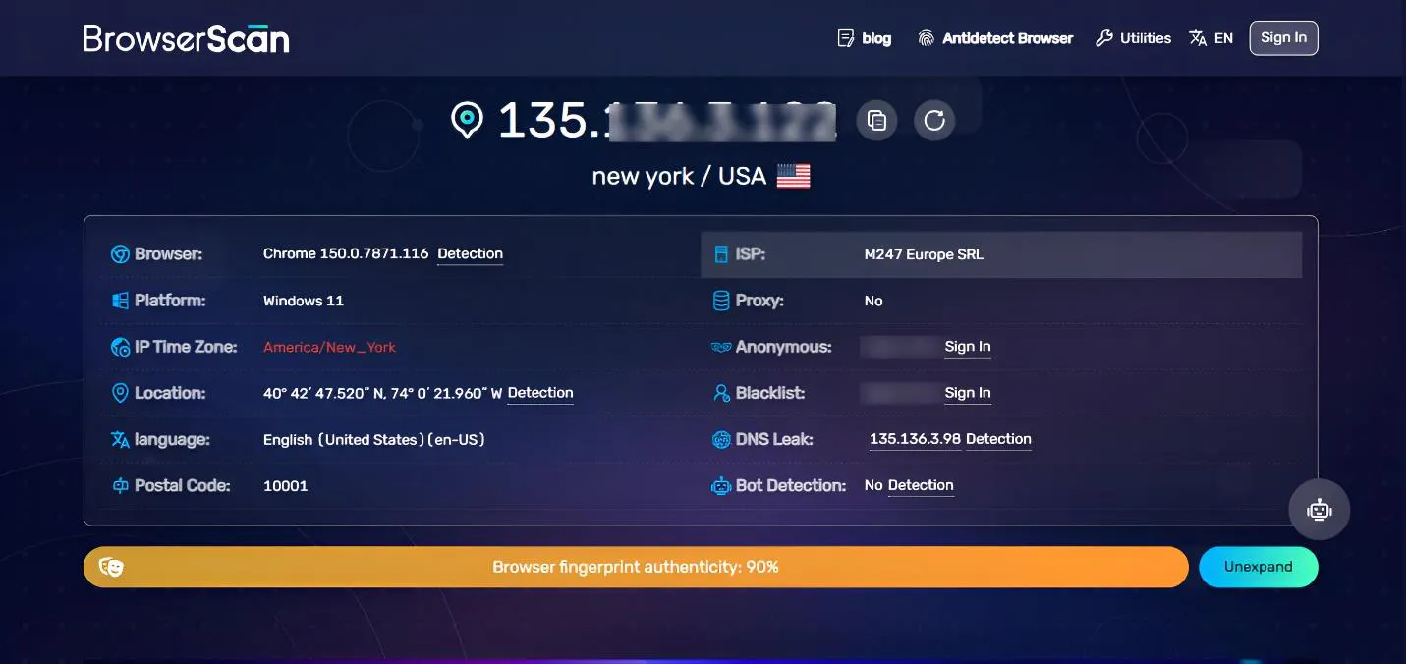Click the blog note icon in header
Image resolution: width=1406 pixels, height=664 pixels.
tap(845, 38)
